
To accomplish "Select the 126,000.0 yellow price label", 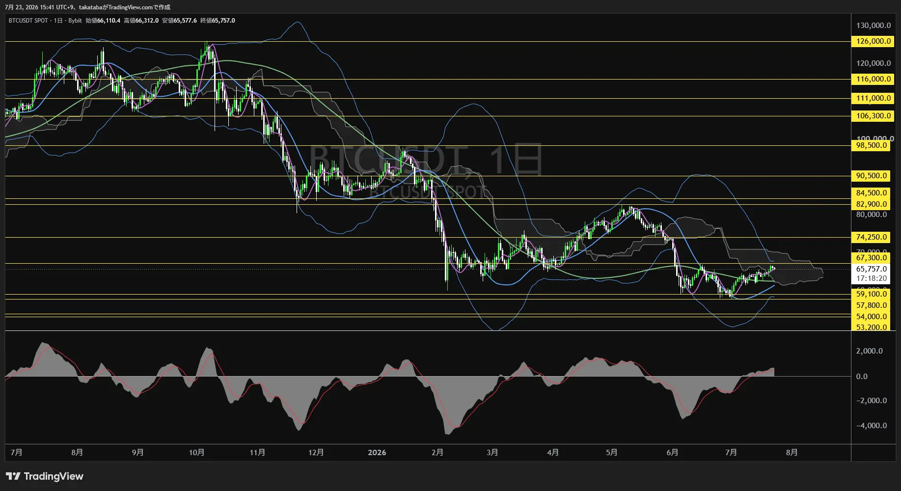I will pyautogui.click(x=873, y=41).
